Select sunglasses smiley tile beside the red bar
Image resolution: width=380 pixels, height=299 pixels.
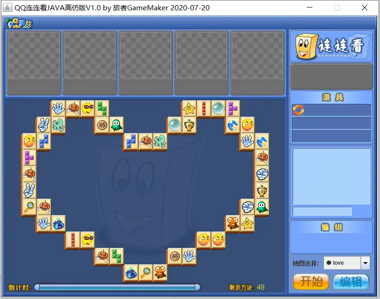[87, 240]
